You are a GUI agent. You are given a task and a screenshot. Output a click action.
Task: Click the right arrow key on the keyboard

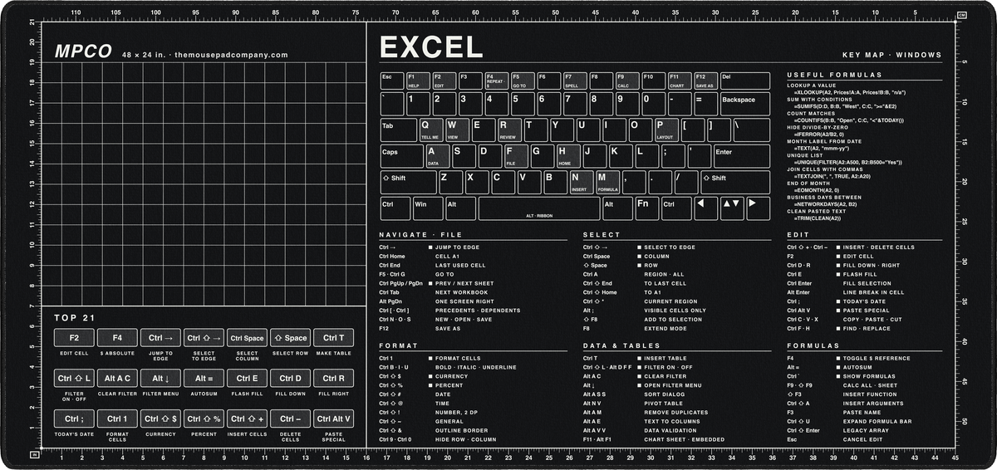click(758, 208)
